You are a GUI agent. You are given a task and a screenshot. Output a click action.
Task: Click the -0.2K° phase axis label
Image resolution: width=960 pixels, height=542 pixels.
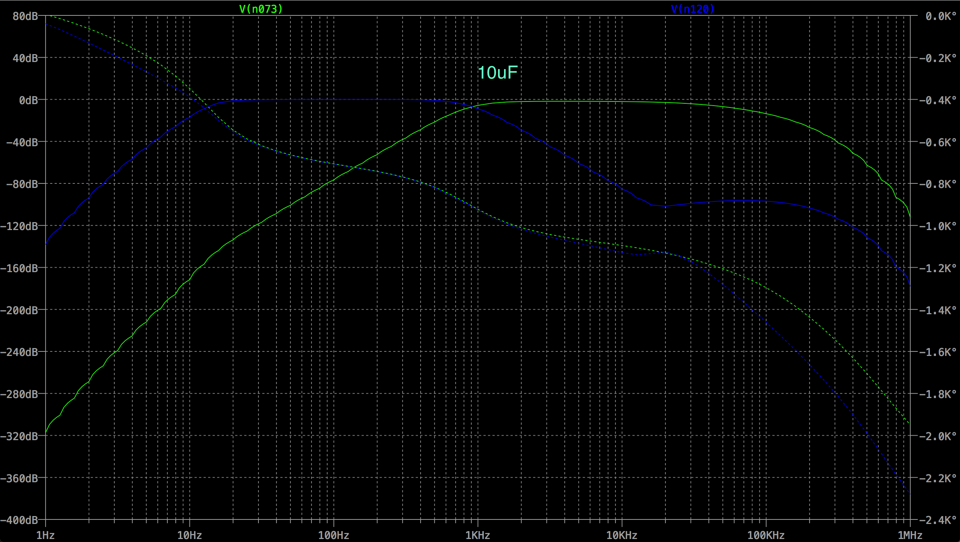pyautogui.click(x=938, y=58)
